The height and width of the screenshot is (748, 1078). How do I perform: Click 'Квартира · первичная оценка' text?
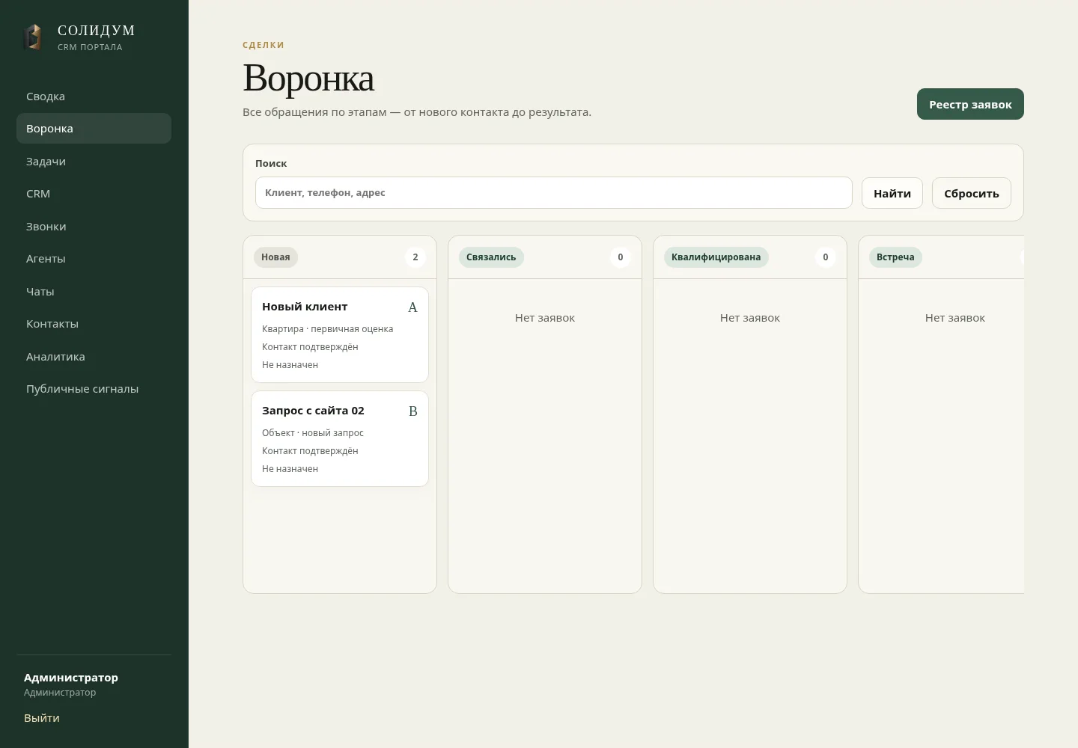tap(327, 329)
